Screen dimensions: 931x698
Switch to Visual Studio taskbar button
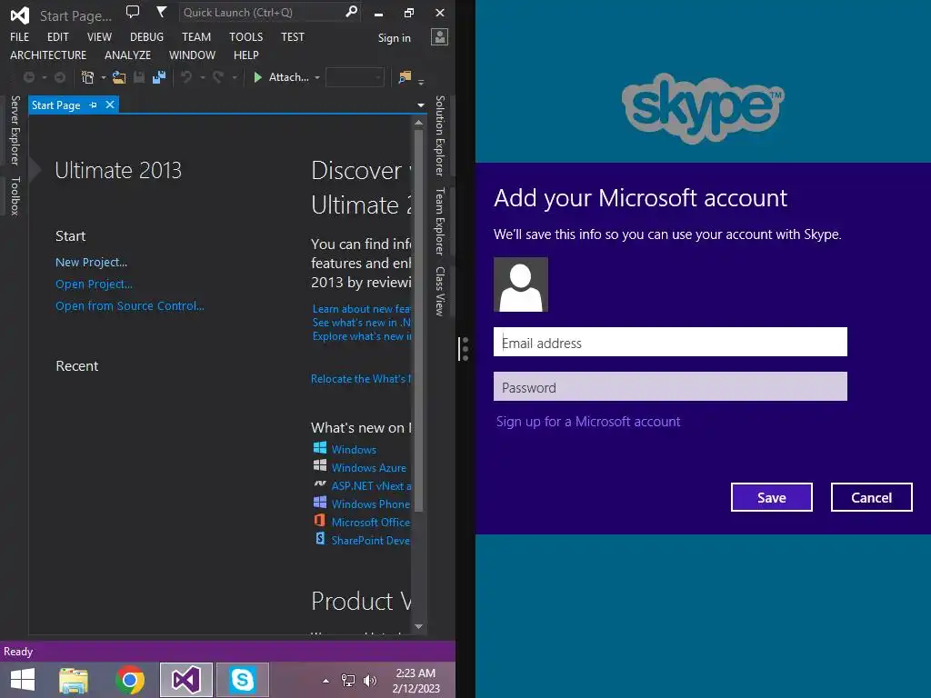click(x=185, y=680)
